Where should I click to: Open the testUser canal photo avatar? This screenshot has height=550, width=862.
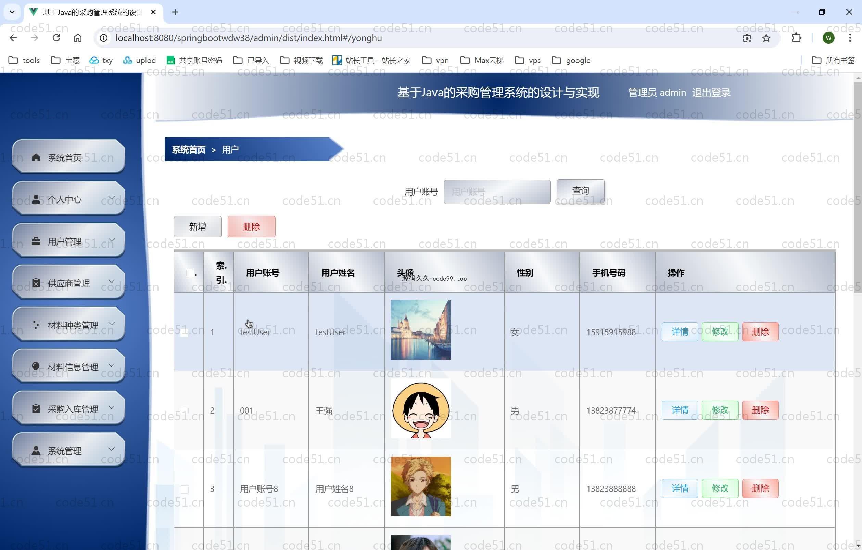click(421, 330)
